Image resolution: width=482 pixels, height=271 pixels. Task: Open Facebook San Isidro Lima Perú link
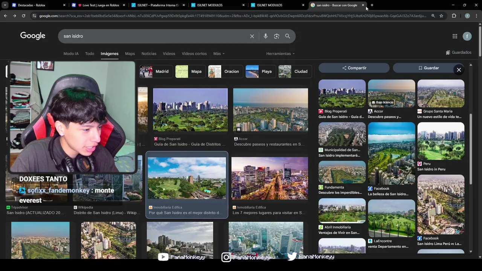pyautogui.click(x=439, y=244)
